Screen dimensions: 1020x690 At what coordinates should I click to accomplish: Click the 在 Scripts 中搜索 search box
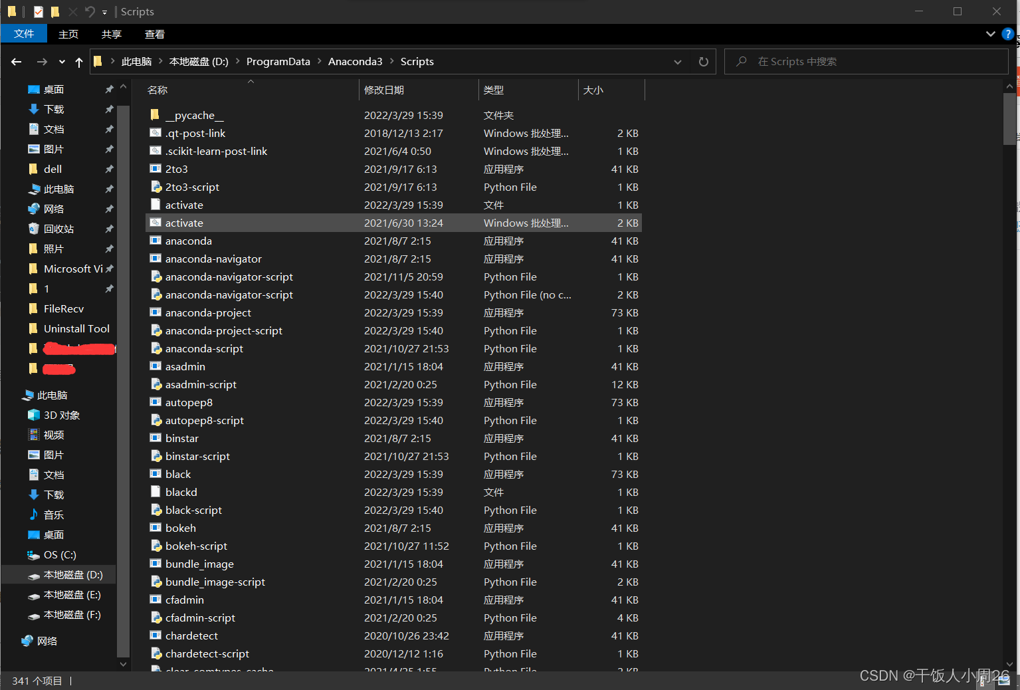[866, 62]
